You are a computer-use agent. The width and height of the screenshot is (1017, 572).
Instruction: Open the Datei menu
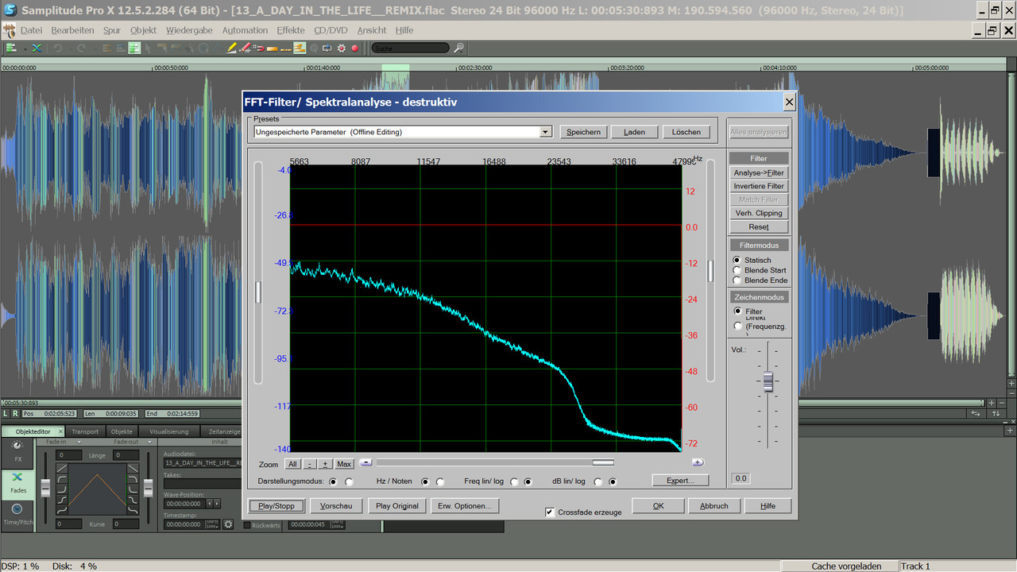32,30
